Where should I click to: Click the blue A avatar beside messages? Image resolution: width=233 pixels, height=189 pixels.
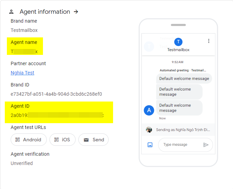pos(149,110)
